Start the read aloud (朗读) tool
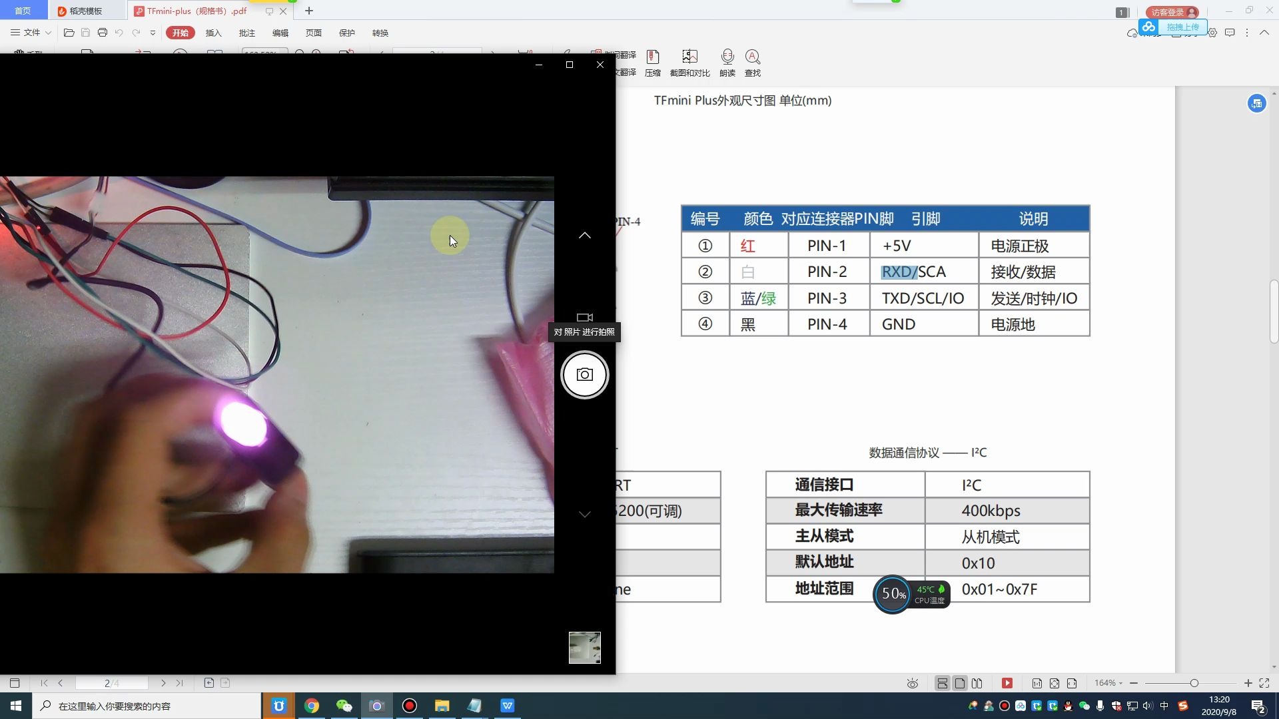The image size is (1279, 719). click(727, 64)
